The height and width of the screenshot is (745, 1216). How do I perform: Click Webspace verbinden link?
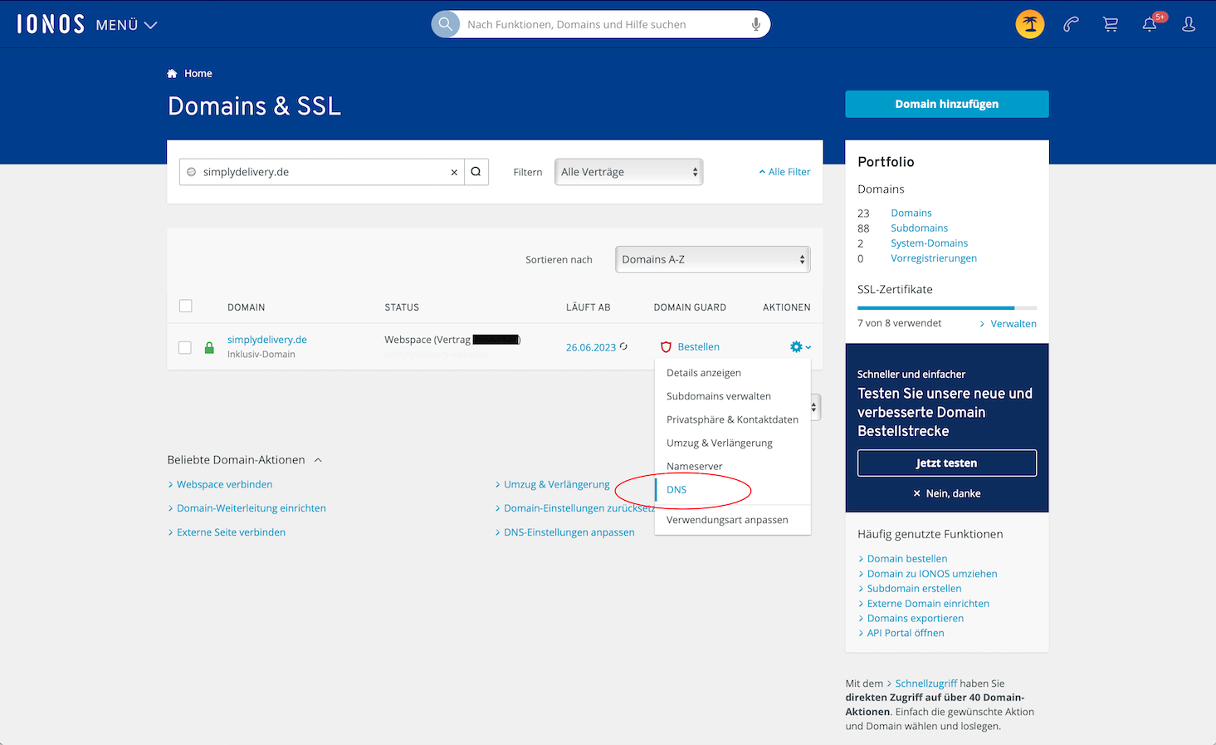(x=224, y=484)
